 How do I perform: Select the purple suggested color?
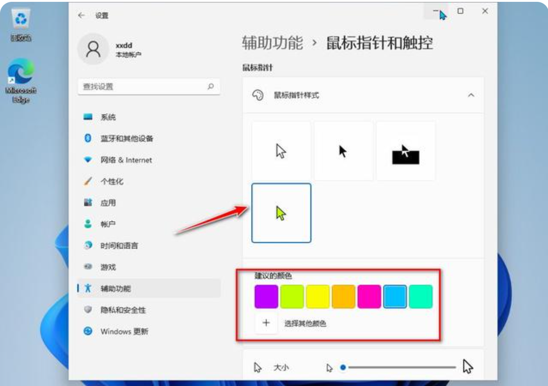[x=265, y=296]
